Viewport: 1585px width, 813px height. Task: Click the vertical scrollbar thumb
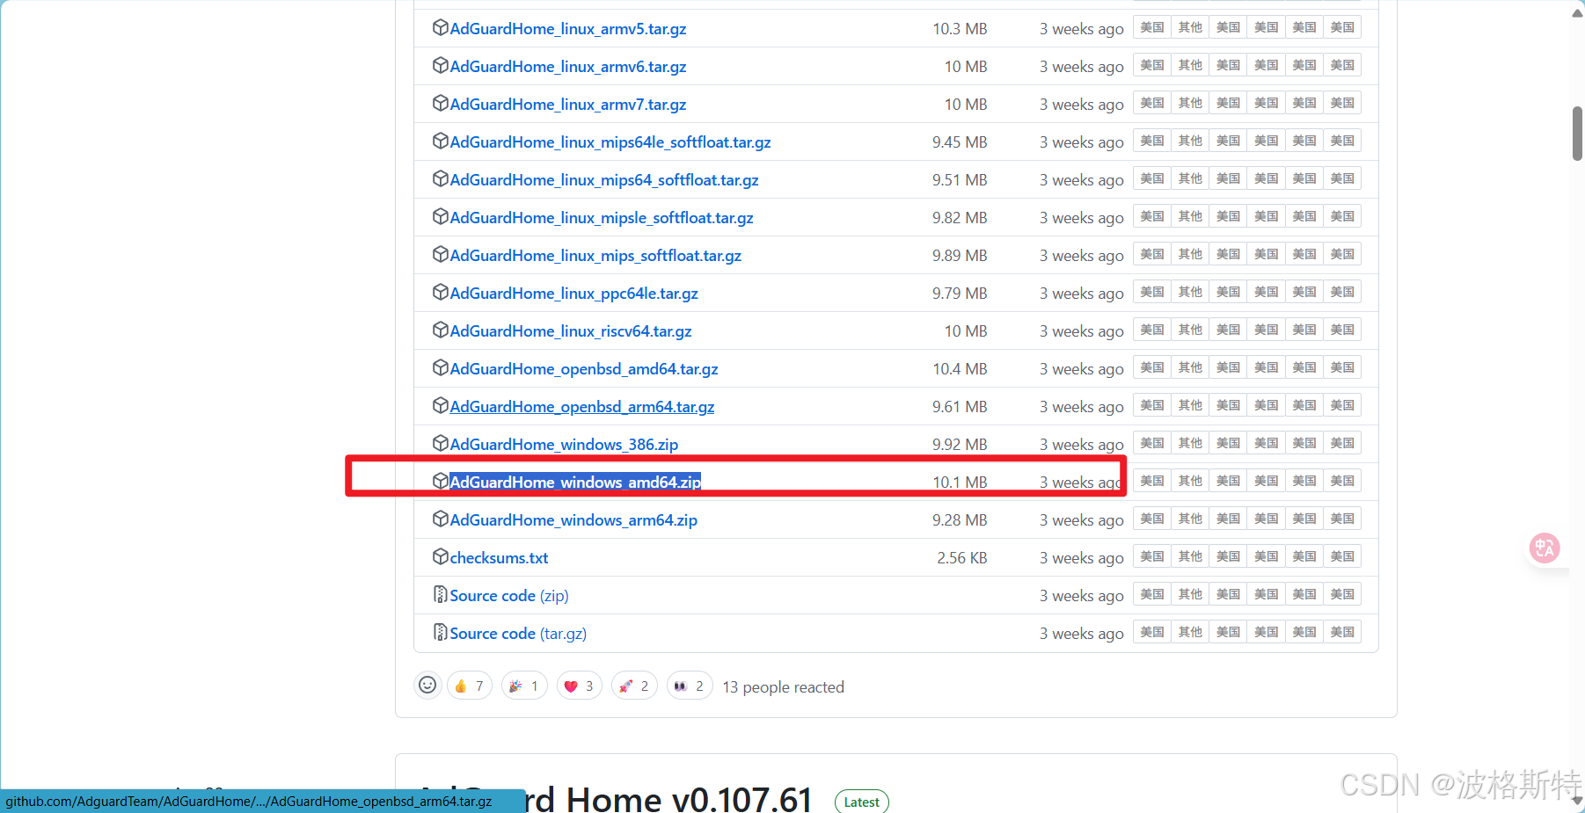1578,134
